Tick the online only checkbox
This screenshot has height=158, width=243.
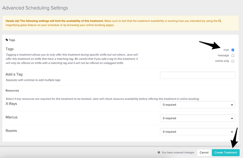click(233, 61)
